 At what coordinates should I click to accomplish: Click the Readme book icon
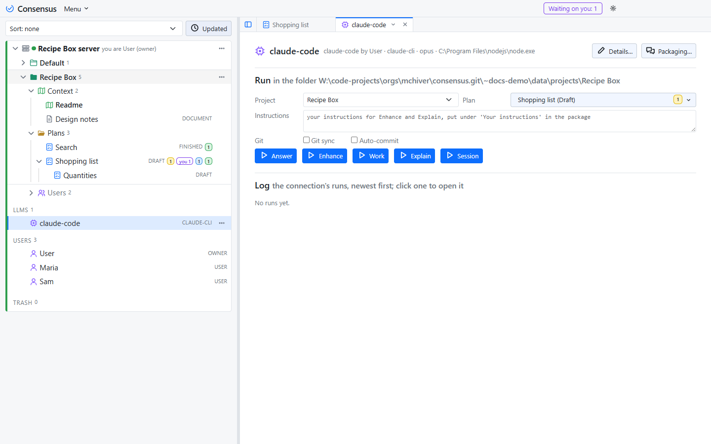49,105
